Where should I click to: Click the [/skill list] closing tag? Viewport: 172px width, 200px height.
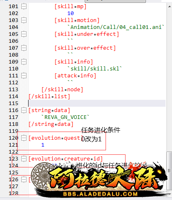pyautogui.click(x=49, y=97)
